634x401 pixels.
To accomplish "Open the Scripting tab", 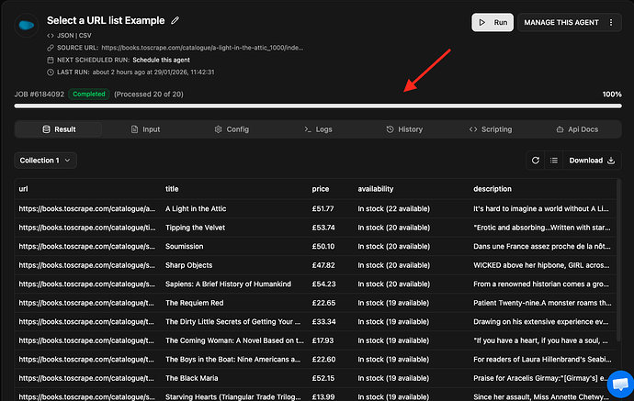I will pyautogui.click(x=491, y=129).
